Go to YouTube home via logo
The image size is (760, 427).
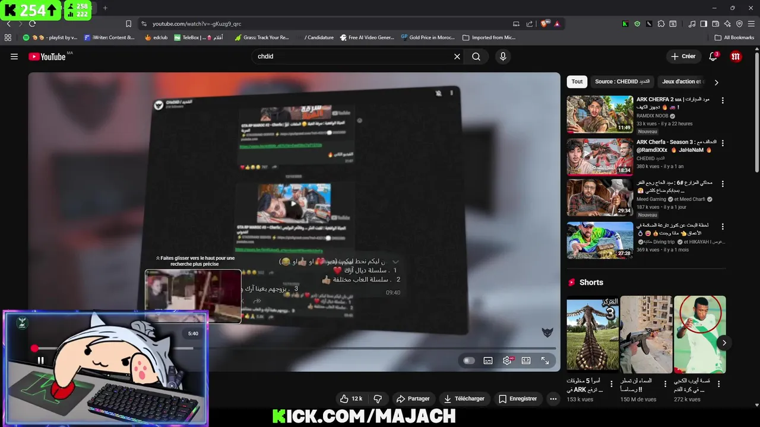tap(47, 56)
